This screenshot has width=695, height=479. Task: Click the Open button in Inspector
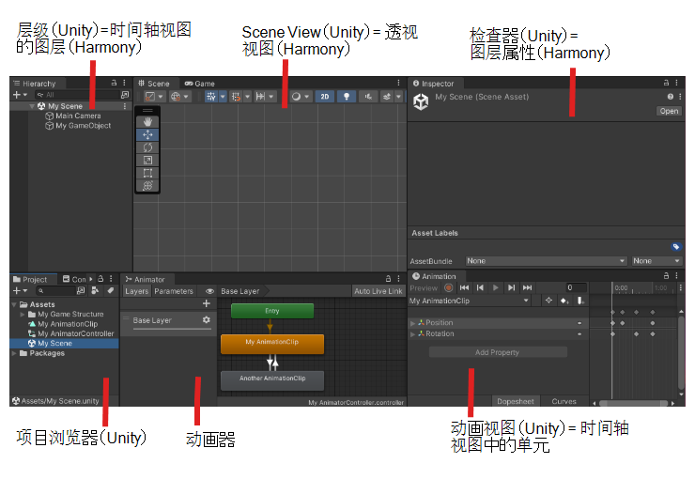(669, 111)
